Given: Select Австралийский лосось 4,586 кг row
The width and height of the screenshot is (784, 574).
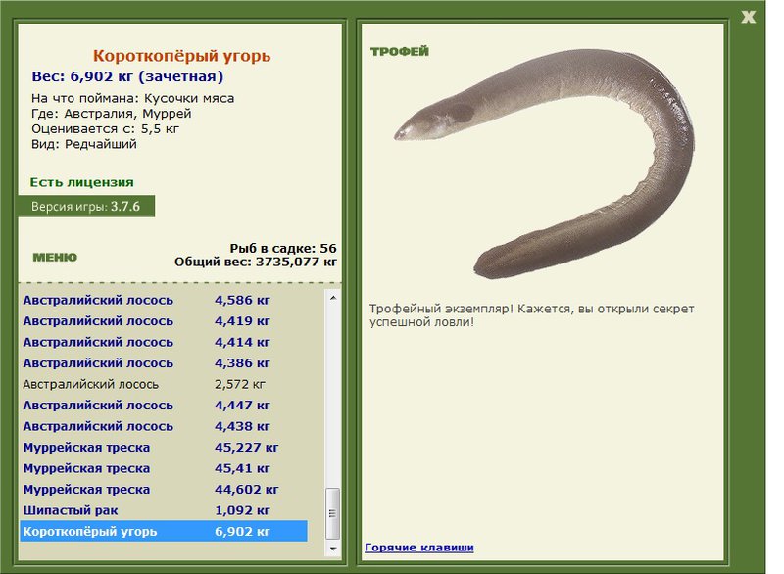Looking at the screenshot, I should click(x=164, y=300).
